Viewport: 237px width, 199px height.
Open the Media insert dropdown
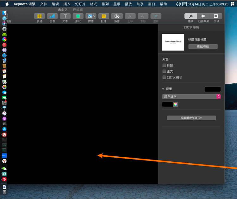point(91,16)
